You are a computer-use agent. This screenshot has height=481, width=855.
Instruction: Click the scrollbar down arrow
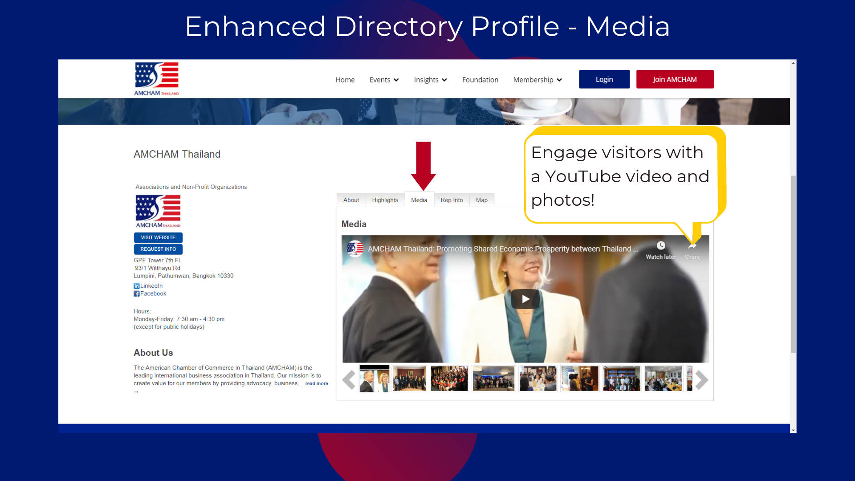pyautogui.click(x=793, y=430)
